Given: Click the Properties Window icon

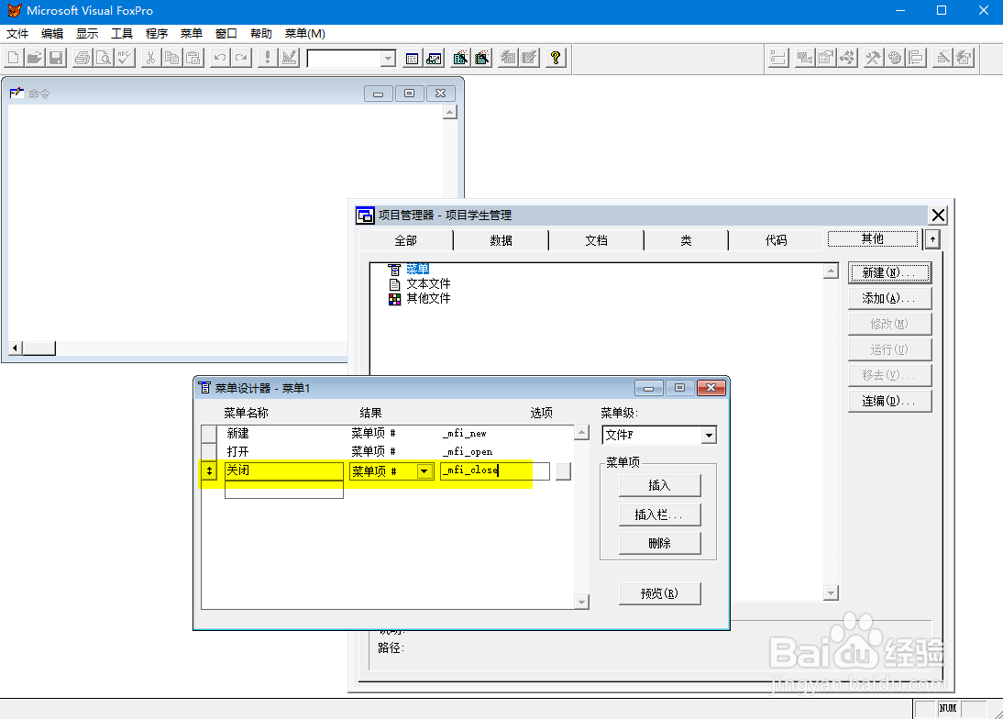Looking at the screenshot, I should [x=826, y=58].
